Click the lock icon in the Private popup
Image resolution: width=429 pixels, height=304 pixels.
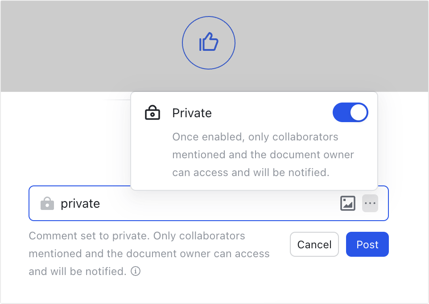tap(152, 113)
